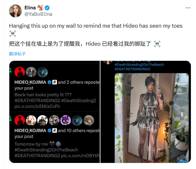
Task: Open the right cosplay mirror selfie image
Action: tap(145, 112)
